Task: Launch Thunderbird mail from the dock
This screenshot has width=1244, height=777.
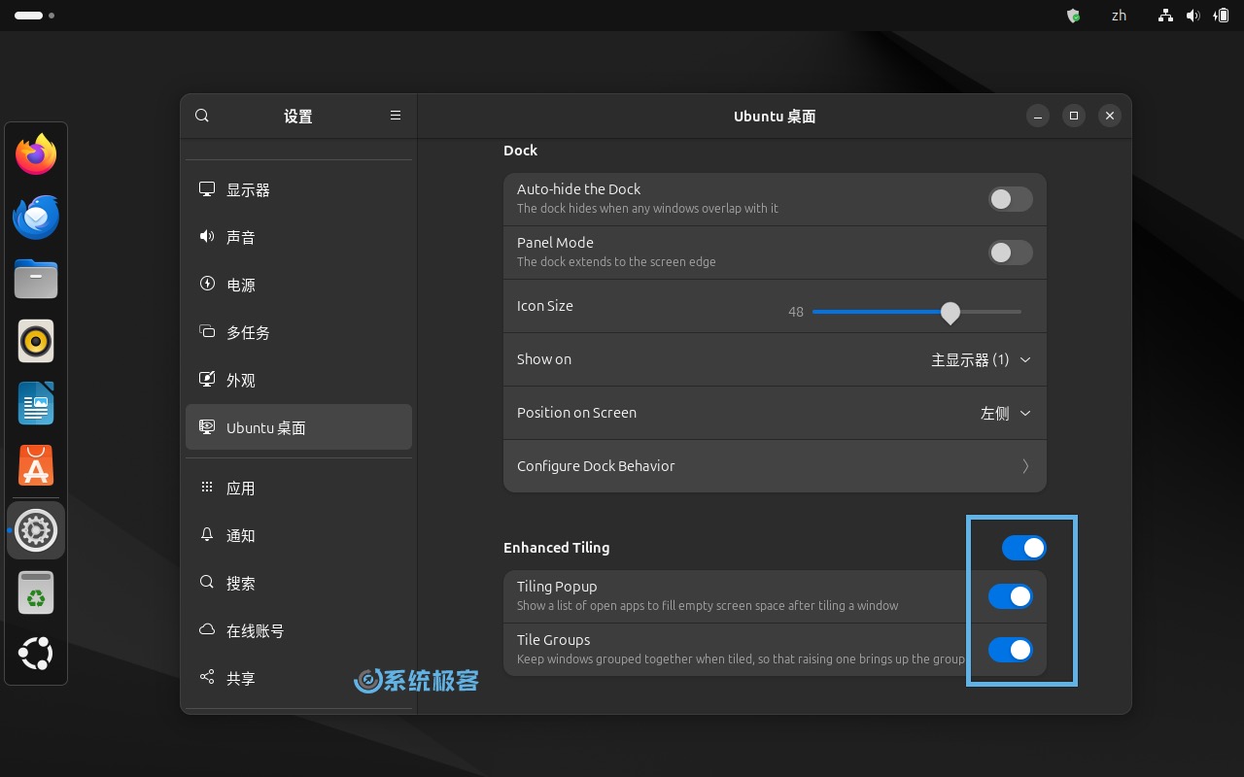Action: pos(36,218)
